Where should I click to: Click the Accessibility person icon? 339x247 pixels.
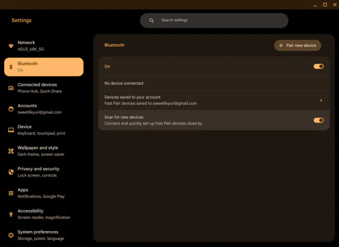[x=11, y=214]
